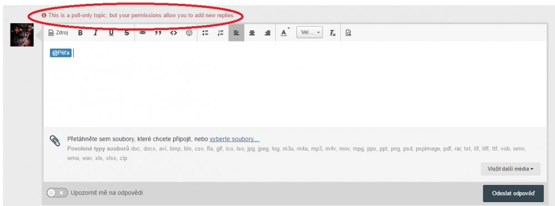
Task: Insert a link with chain icon
Action: click(143, 33)
